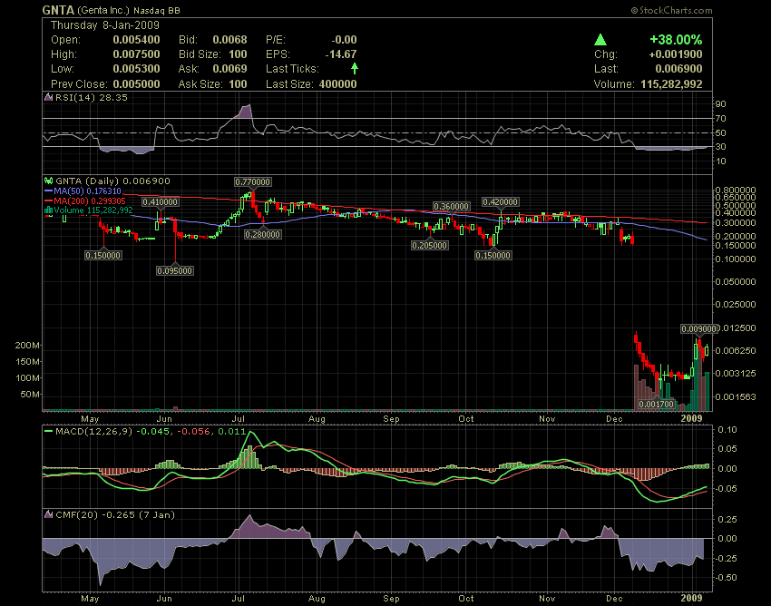
Task: Click the large green up-triangle beside +38.00%
Action: pyautogui.click(x=600, y=40)
